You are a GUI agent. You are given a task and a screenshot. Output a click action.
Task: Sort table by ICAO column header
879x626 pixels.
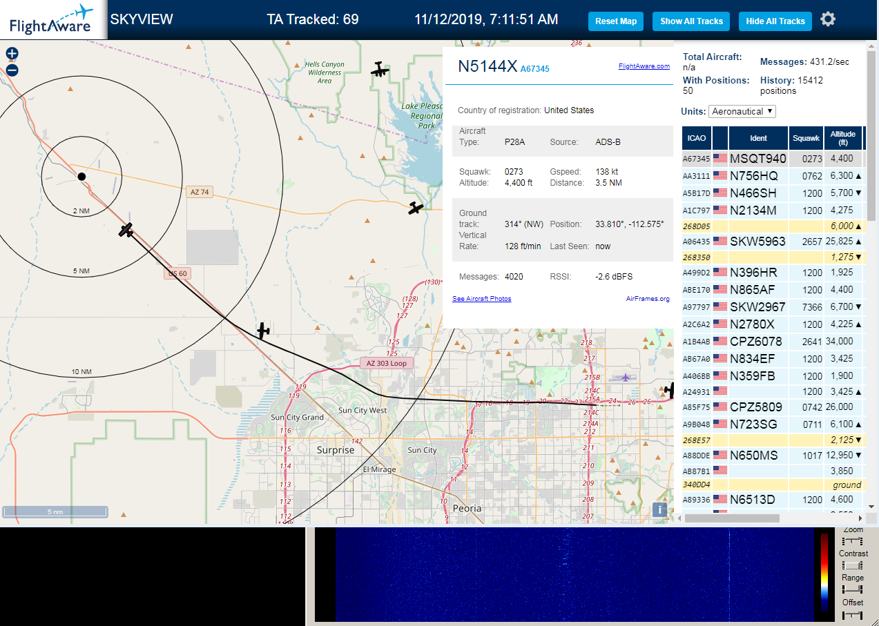(697, 138)
